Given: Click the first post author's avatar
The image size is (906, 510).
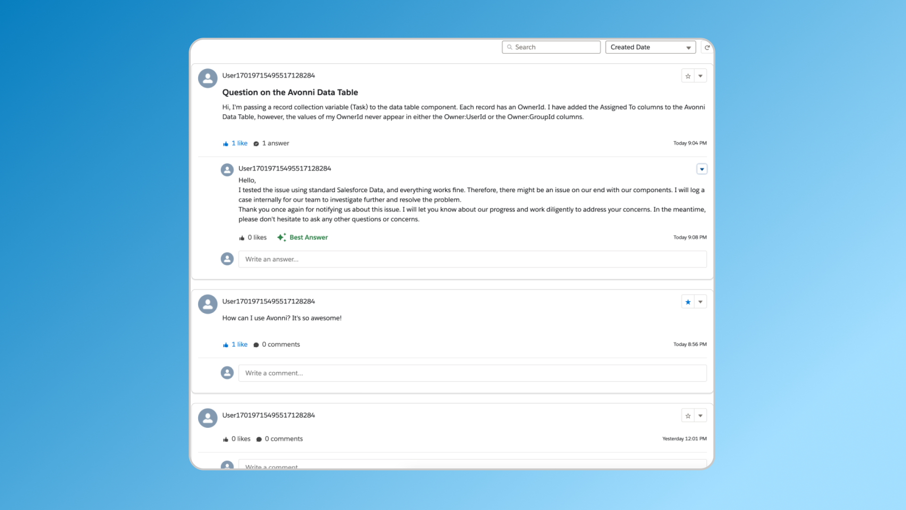Looking at the screenshot, I should (208, 78).
